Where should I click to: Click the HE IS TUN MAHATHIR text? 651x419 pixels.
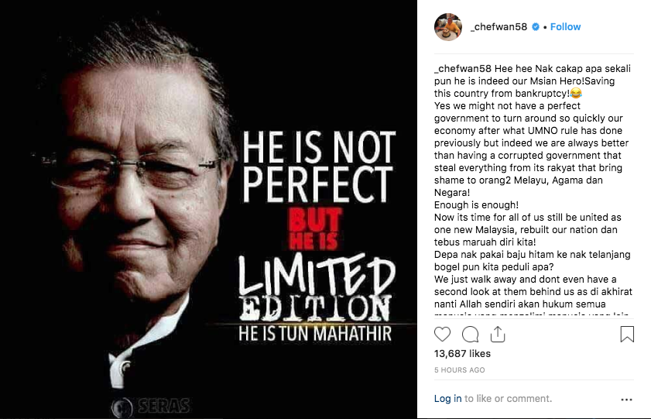pyautogui.click(x=315, y=334)
